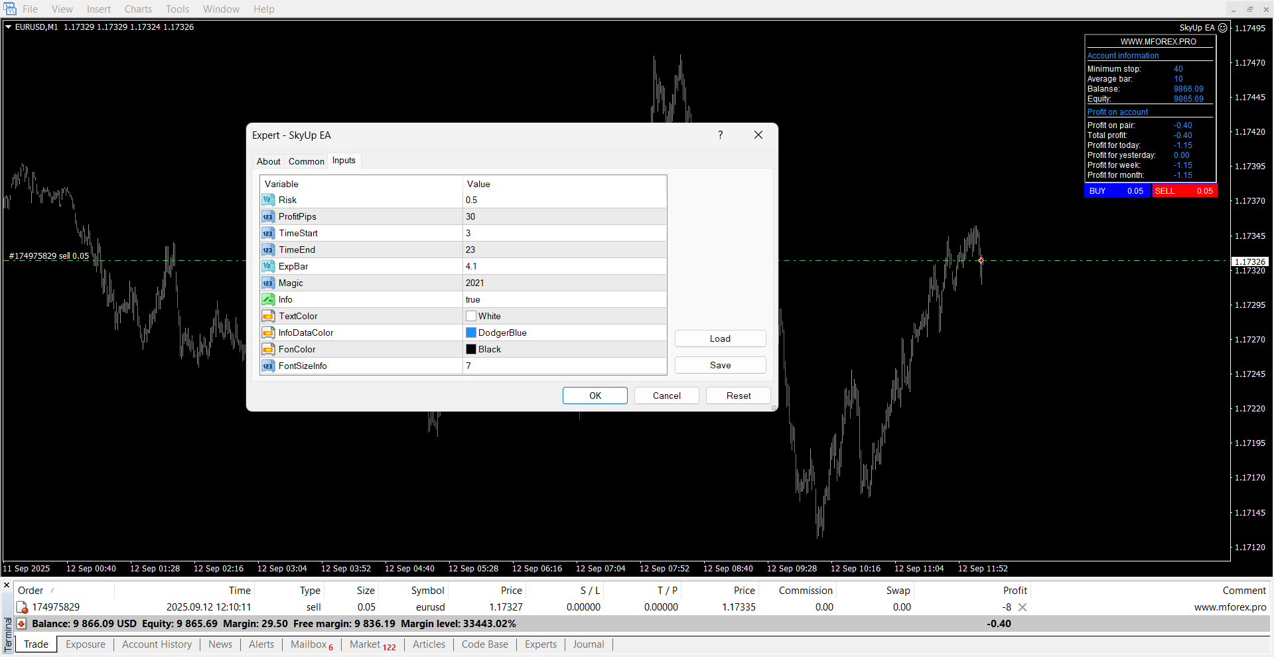This screenshot has height=657, width=1274.
Task: Click the close-order X icon beside profit
Action: click(x=1023, y=607)
